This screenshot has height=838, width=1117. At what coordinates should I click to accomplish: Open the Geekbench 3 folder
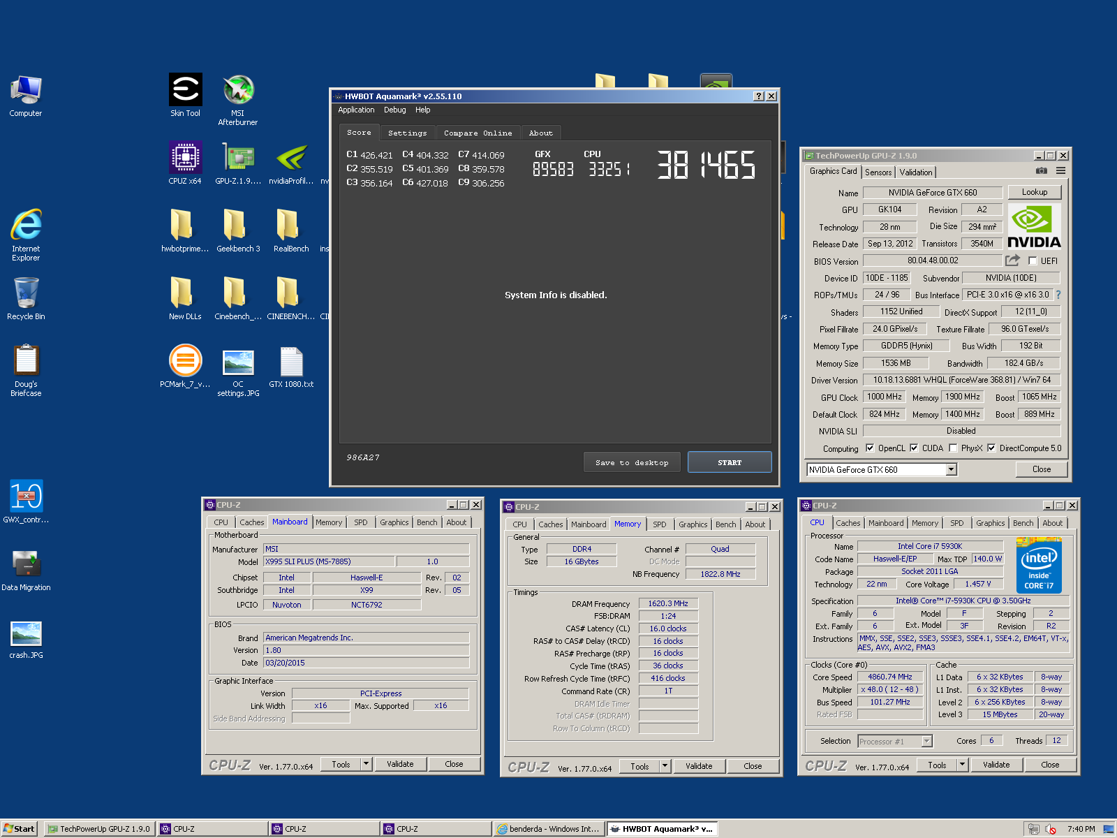[238, 230]
